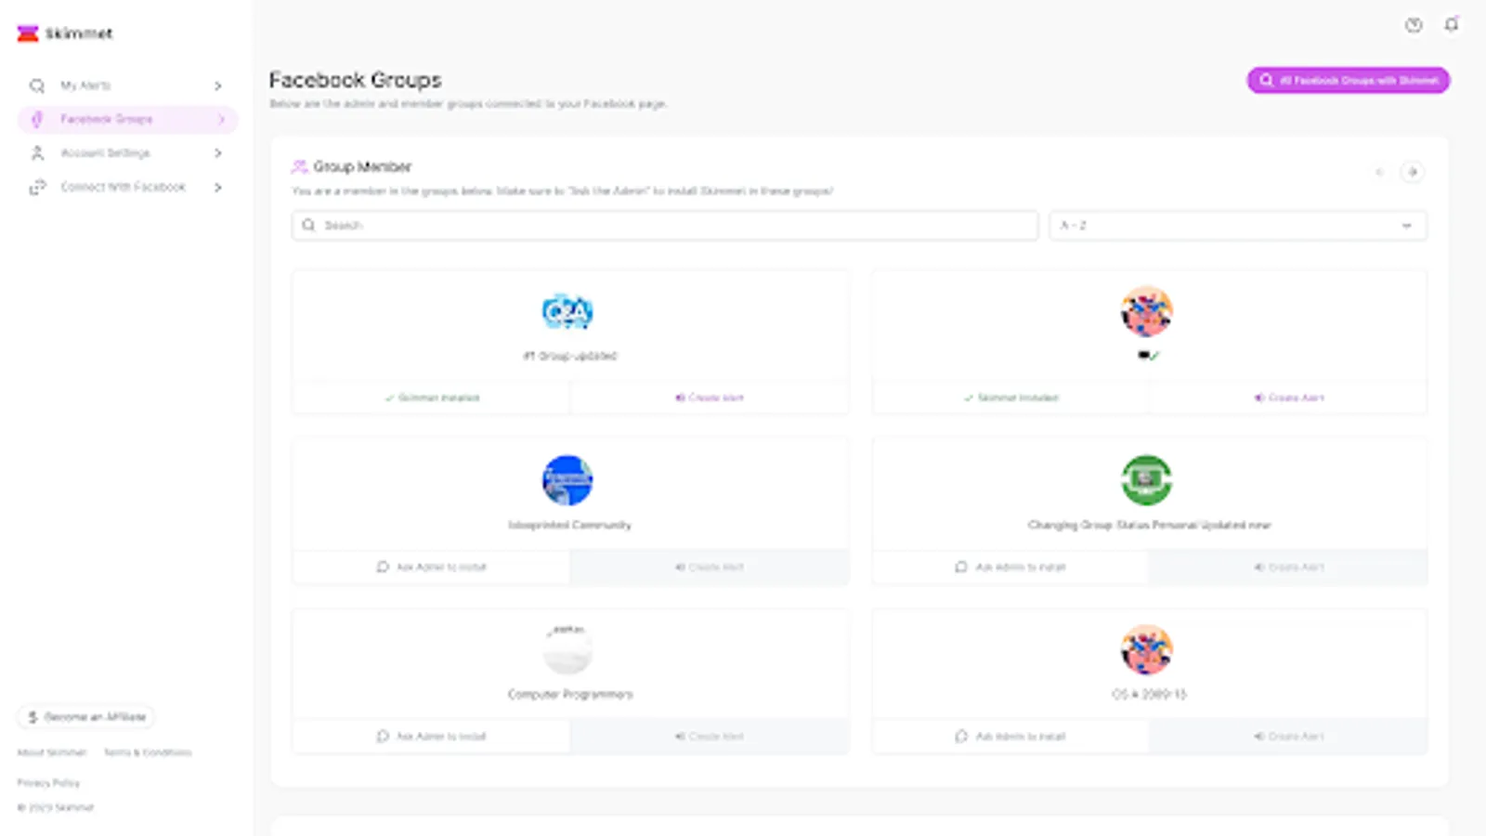1486x836 pixels.
Task: Open the Terms & Conditions link
Action: pos(148,752)
